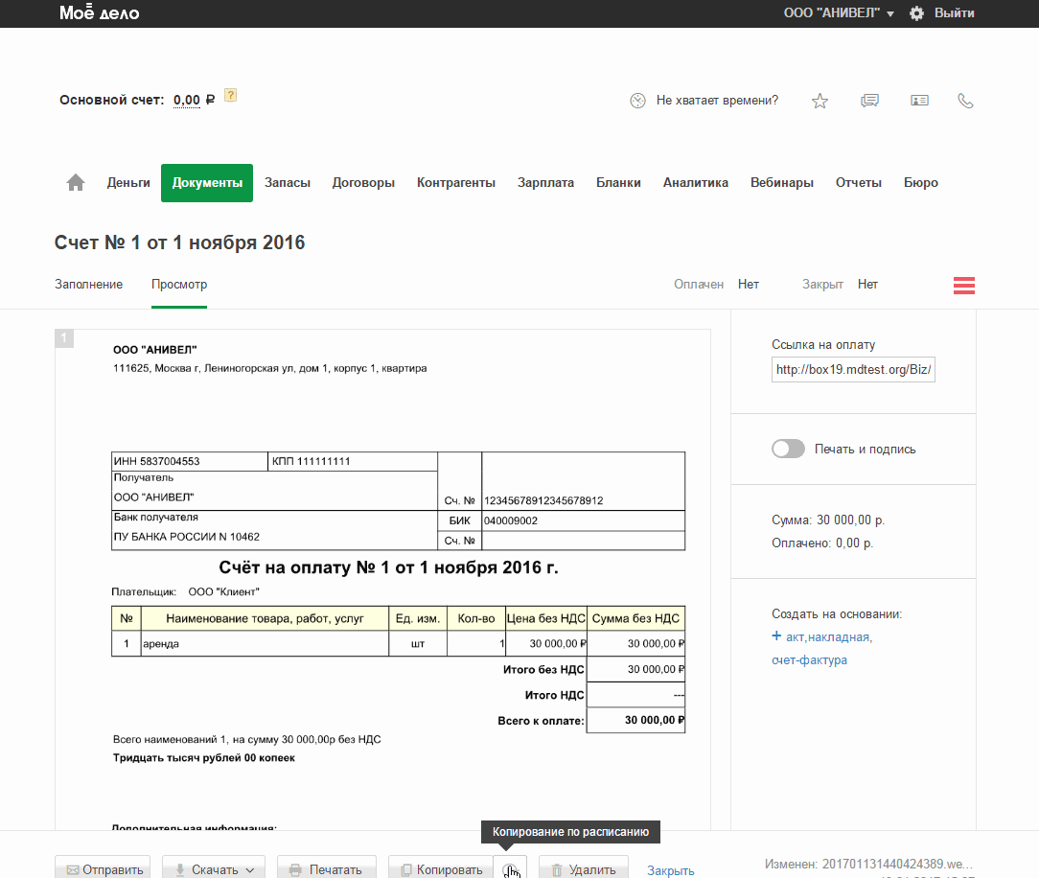The height and width of the screenshot is (878, 1039).
Task: Switch to the Заполнение tab
Action: pyautogui.click(x=88, y=285)
